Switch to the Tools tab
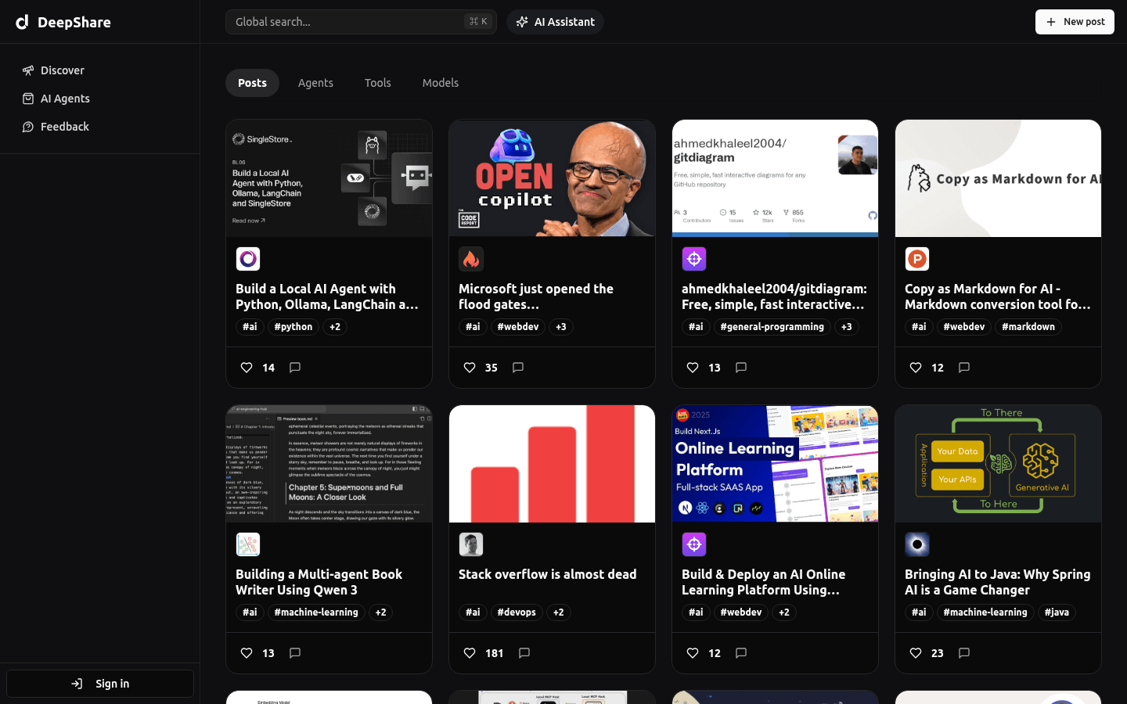Image resolution: width=1127 pixels, height=704 pixels. (x=377, y=83)
